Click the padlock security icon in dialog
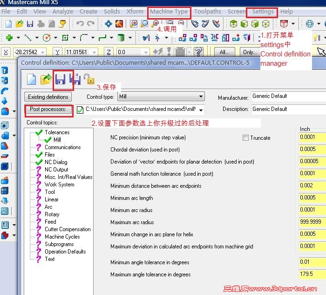This screenshot has width=326, height=295. click(x=89, y=79)
